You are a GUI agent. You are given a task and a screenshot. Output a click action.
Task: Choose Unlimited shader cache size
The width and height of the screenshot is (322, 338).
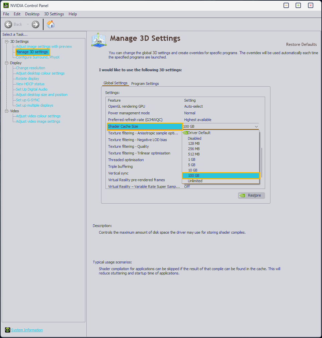[x=221, y=181]
